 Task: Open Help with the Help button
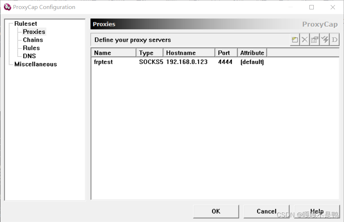click(x=317, y=212)
